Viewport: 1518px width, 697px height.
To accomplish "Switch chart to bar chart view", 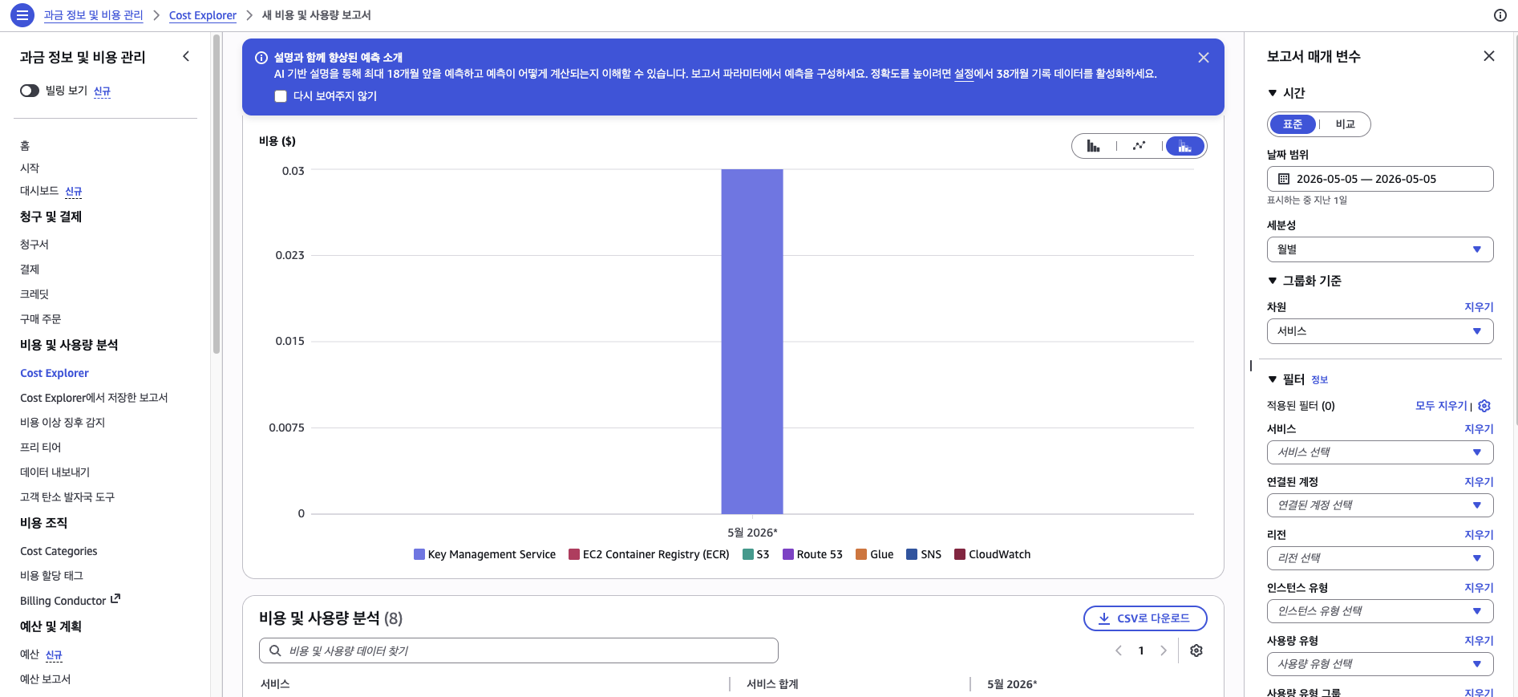I will click(x=1094, y=146).
